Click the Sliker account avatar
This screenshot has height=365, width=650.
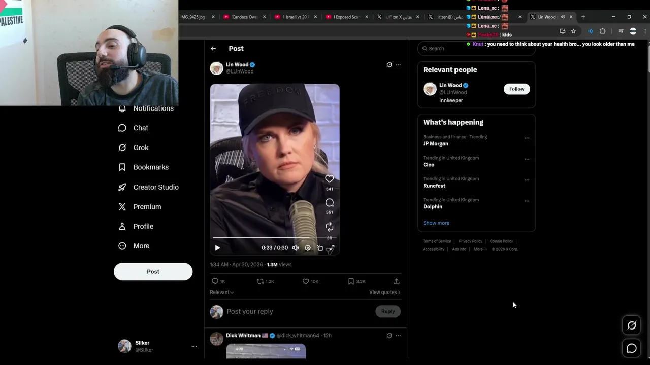tap(124, 346)
